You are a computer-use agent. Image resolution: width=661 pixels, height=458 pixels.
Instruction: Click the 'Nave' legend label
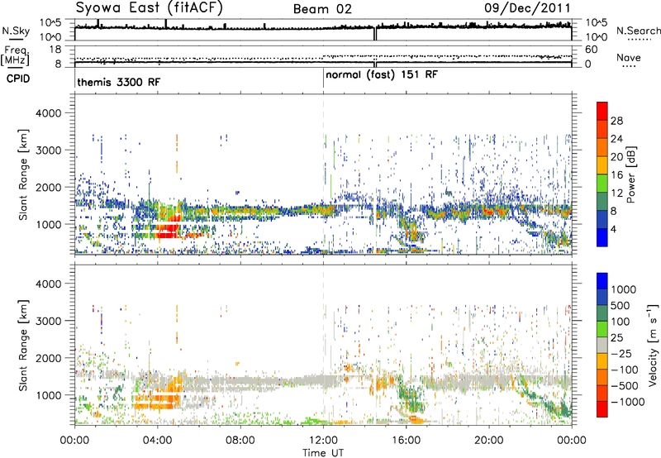[628, 58]
